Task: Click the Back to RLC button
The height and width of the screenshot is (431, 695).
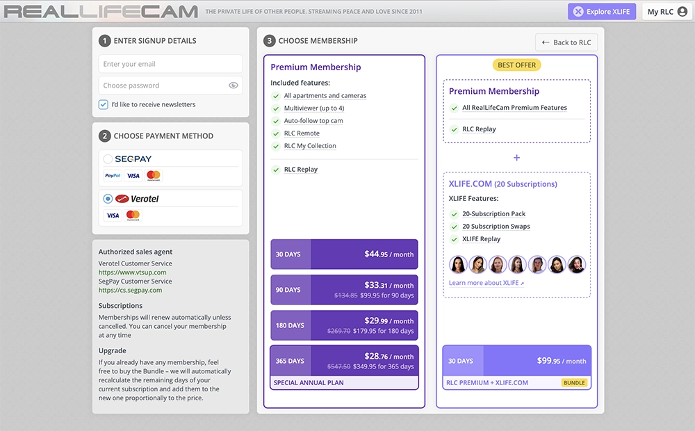Action: point(566,42)
